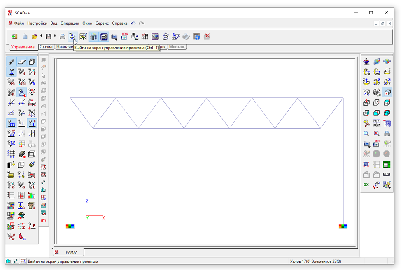Click the red drop G icon
Viewport: 401px width, 270px height.
coord(22,237)
